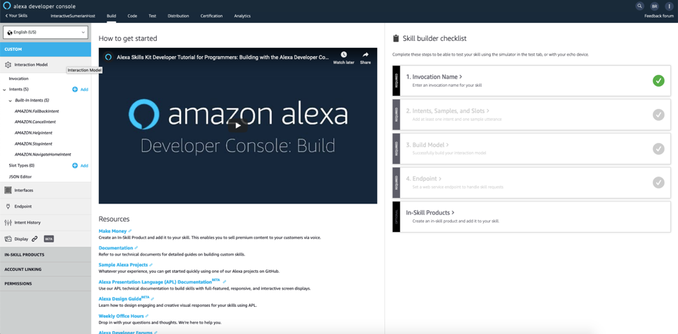Open the IN-SKILL PRODUCTS sidebar section
The image size is (678, 334).
[x=45, y=255]
